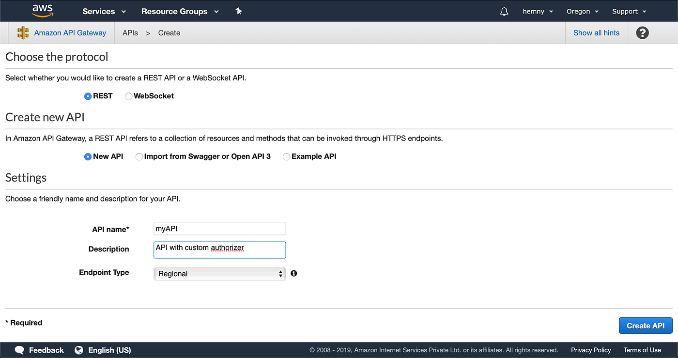Image resolution: width=678 pixels, height=358 pixels.
Task: Click the Feedback speech bubble icon
Action: click(20, 350)
